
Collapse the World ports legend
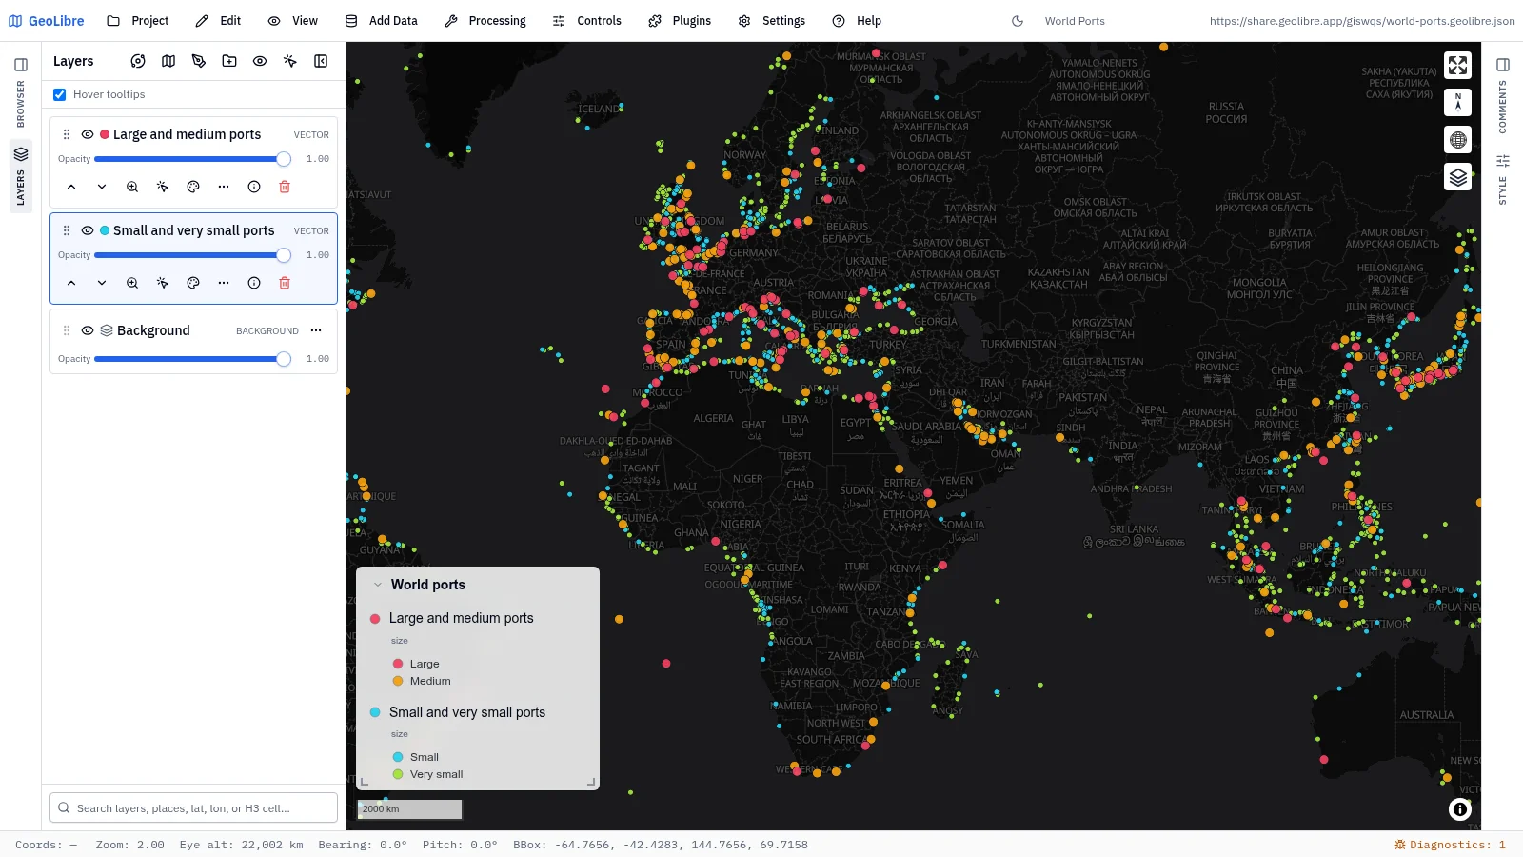(378, 585)
